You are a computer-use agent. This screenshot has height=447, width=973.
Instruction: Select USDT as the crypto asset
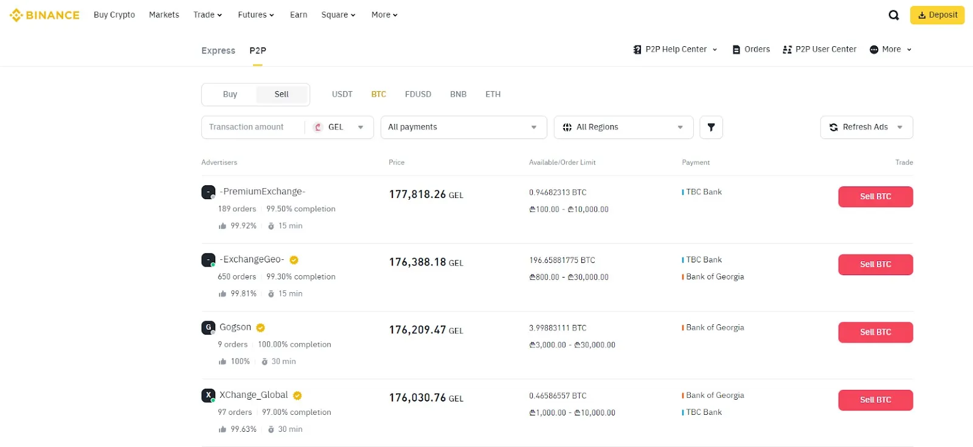(x=342, y=95)
